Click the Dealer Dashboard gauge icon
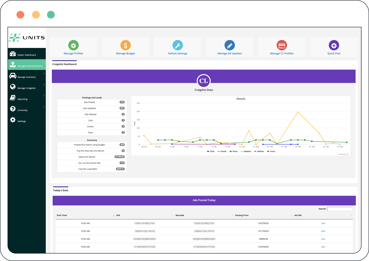Image resolution: width=369 pixels, height=261 pixels. 13,54
